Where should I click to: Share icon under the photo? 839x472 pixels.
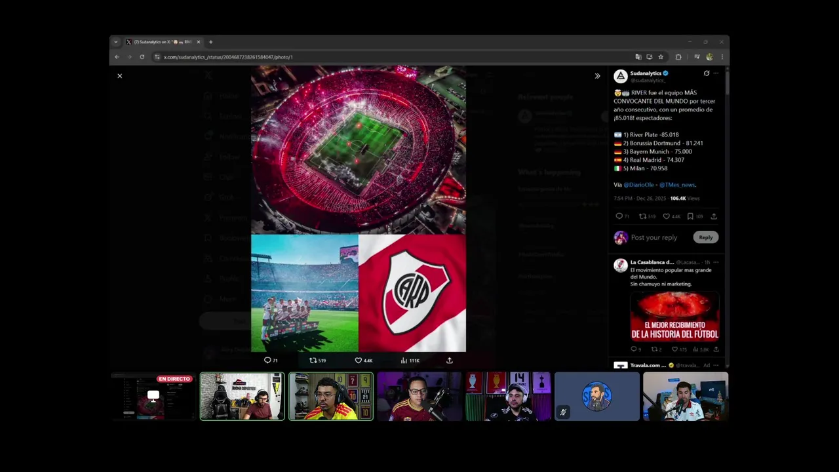(x=449, y=361)
